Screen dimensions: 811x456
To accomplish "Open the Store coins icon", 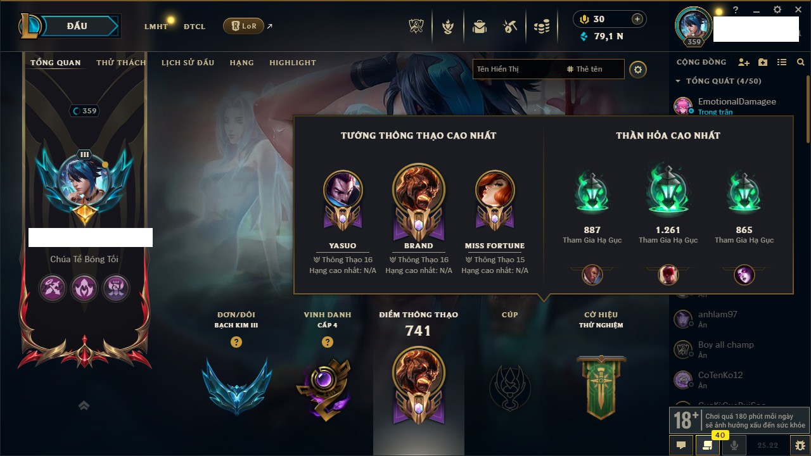I will [542, 27].
